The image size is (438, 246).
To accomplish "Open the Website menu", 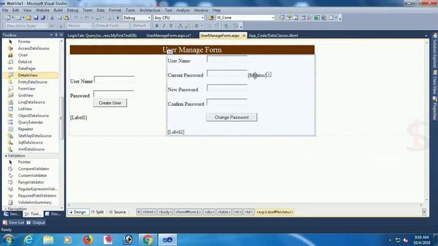I will click(x=42, y=10).
